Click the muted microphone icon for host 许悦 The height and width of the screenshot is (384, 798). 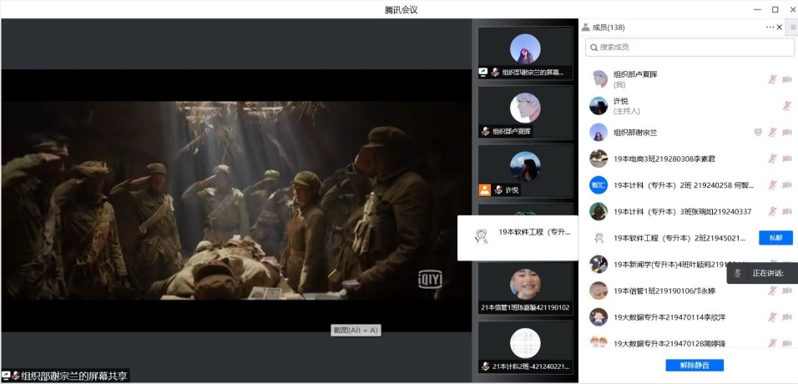point(787,105)
